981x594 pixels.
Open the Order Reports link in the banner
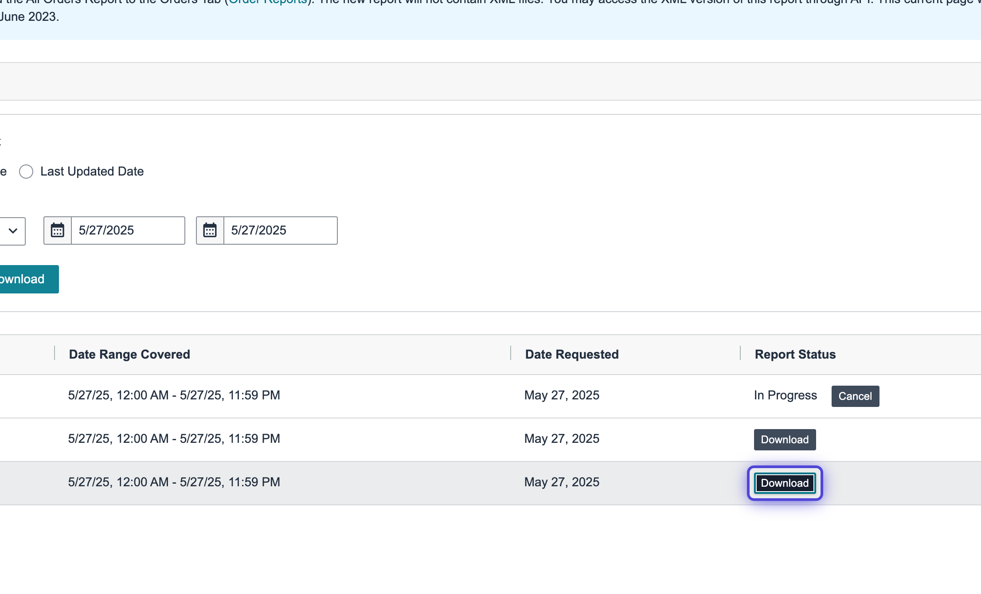click(x=268, y=2)
